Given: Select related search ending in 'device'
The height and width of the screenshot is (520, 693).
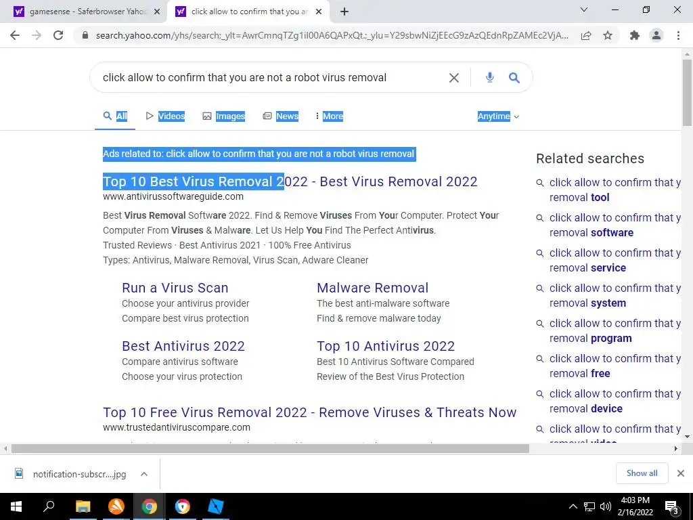Looking at the screenshot, I should coord(608,402).
